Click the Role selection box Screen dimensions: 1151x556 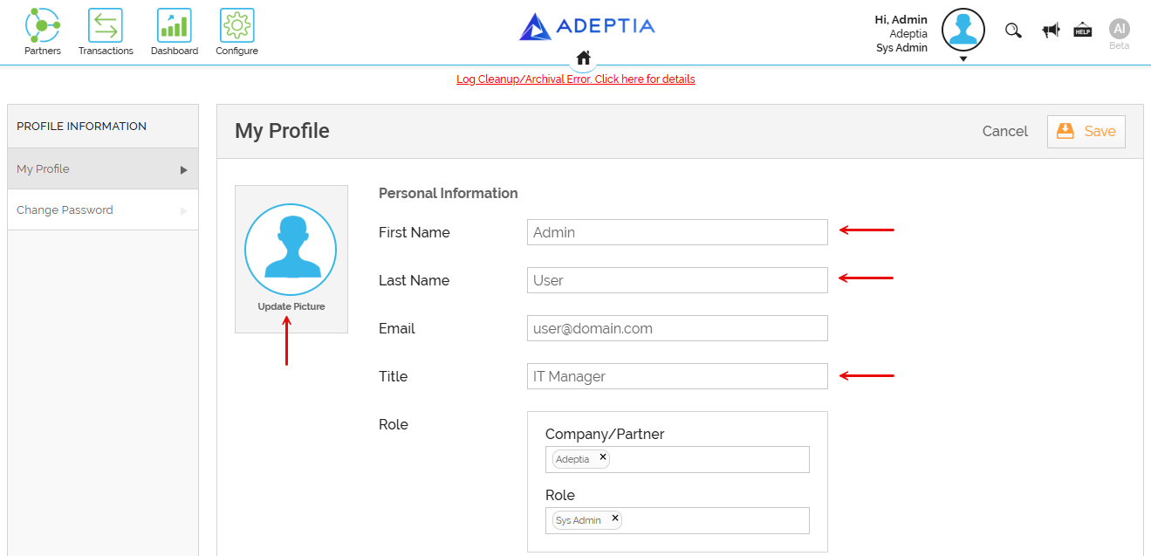point(677,520)
